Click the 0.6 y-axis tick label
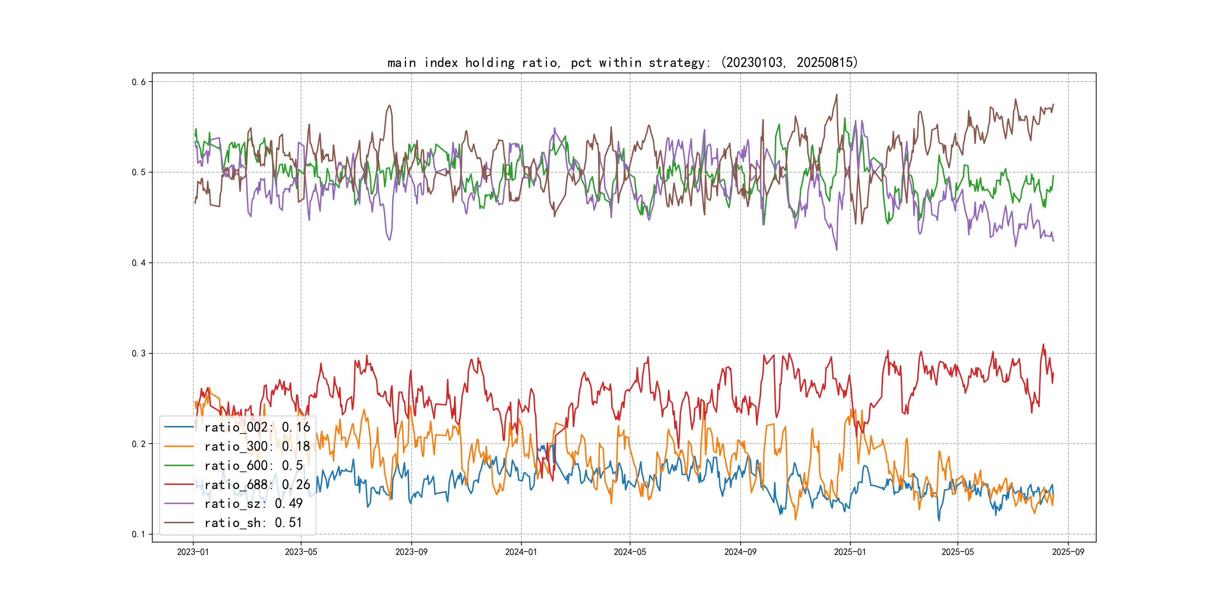Viewport: 1218px width, 609px height. pyautogui.click(x=139, y=82)
